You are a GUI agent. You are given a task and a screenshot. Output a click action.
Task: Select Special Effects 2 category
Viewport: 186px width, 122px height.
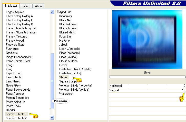click(x=16, y=118)
